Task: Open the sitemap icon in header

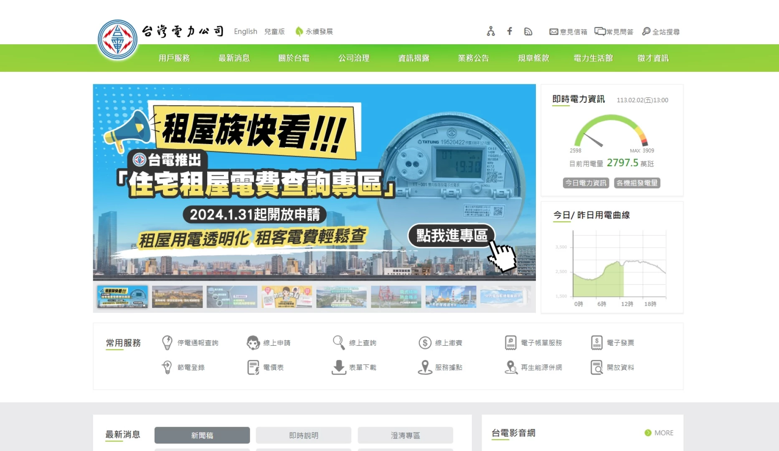Action: [491, 31]
